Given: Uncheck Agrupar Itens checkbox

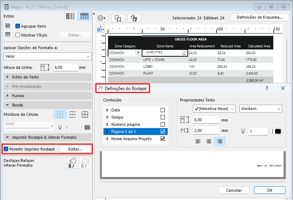Looking at the screenshot, I should tap(18, 26).
